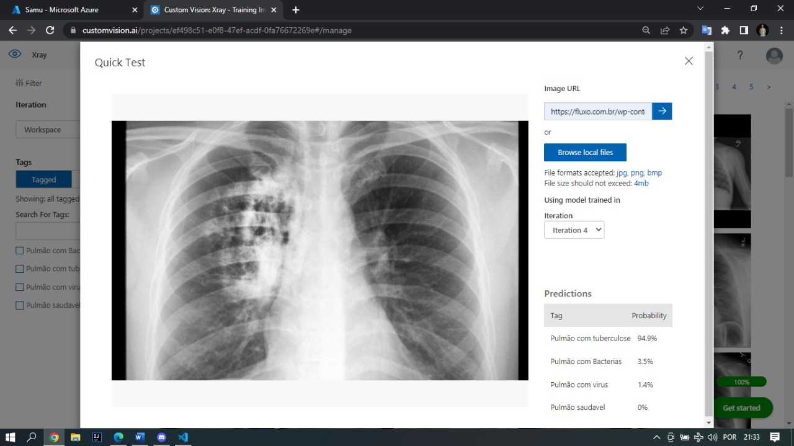Image resolution: width=794 pixels, height=446 pixels.
Task: Bookmark this page with star icon
Action: pyautogui.click(x=683, y=30)
